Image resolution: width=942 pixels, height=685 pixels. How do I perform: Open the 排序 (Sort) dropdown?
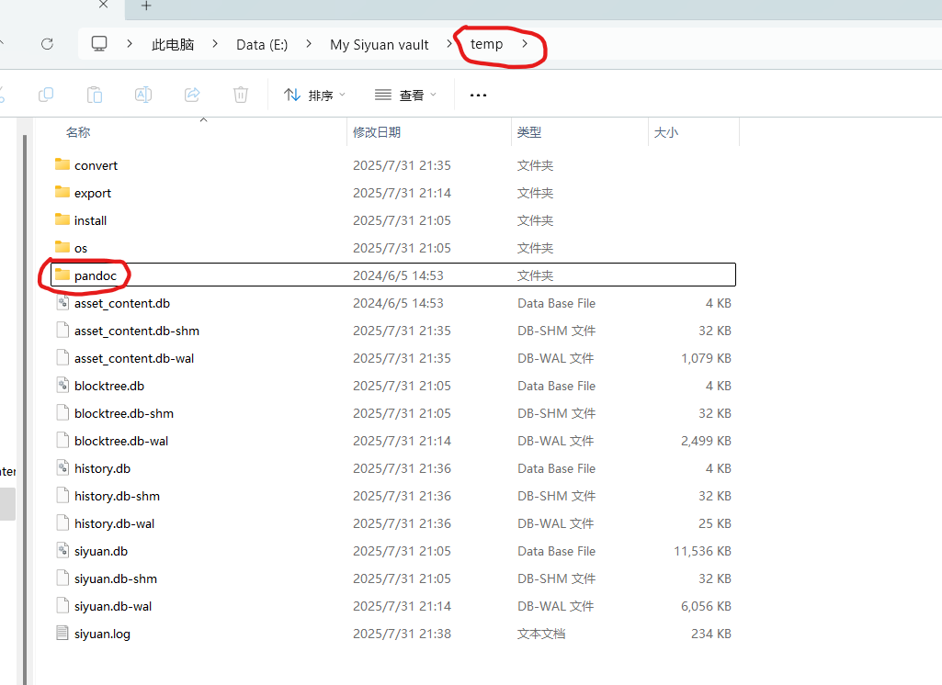click(314, 95)
